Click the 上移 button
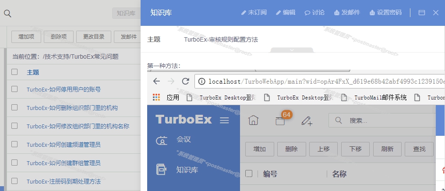 click(323, 149)
